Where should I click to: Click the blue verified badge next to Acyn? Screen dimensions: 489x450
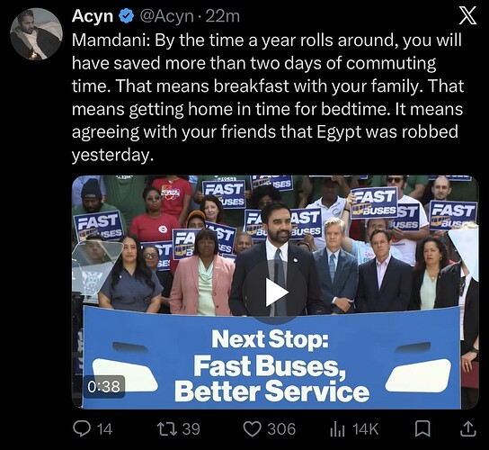(127, 16)
